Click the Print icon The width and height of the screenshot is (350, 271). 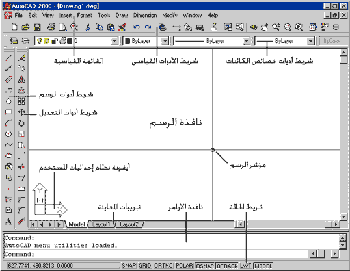[51, 27]
